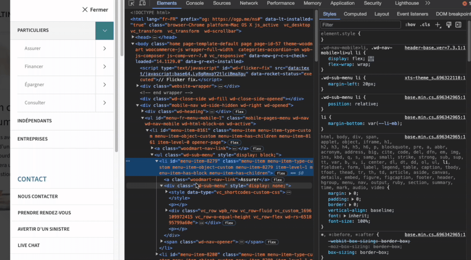The width and height of the screenshot is (471, 260).
Task: Select the wd-close-side div node
Action: tap(222, 99)
